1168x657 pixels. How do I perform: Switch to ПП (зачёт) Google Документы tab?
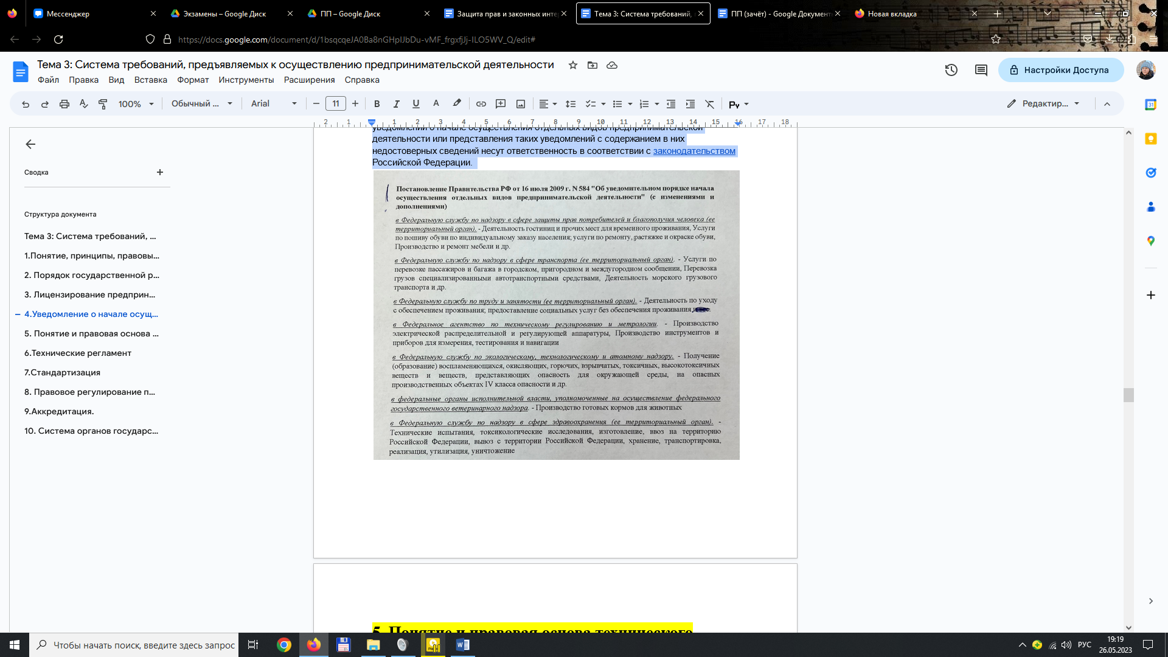tap(779, 13)
